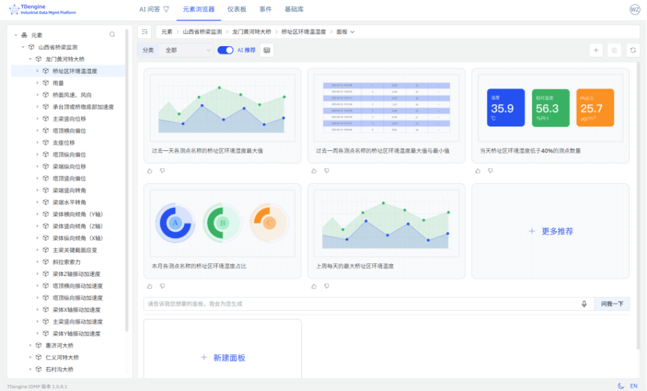Click 山西省桥梁监测 in breadcrumb
647x391 pixels.
(202, 32)
